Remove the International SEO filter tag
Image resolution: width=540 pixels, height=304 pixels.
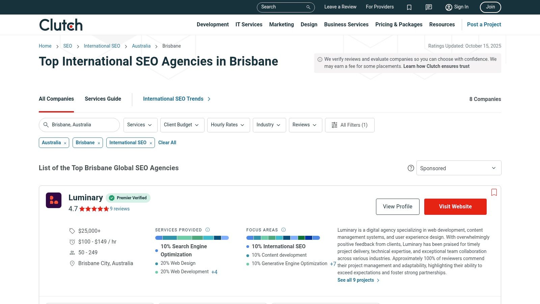151,143
